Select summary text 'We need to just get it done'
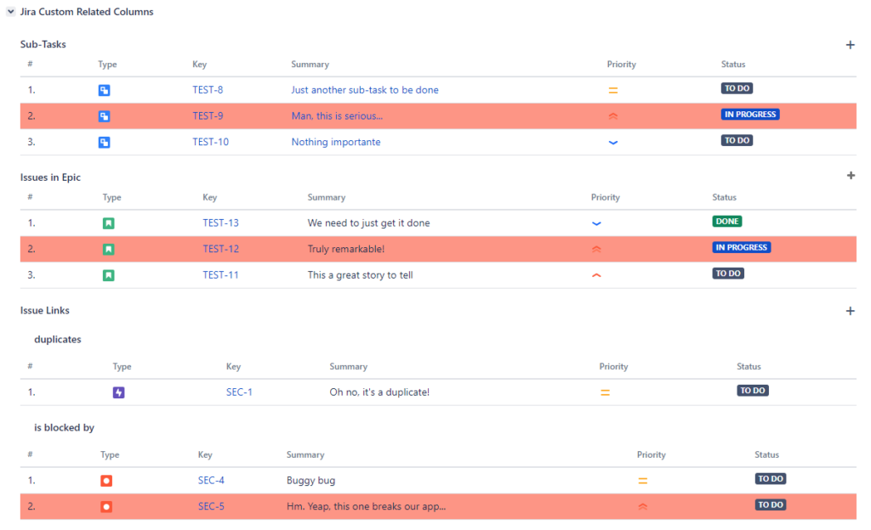Screen dimensions: 871x530 (x=369, y=223)
